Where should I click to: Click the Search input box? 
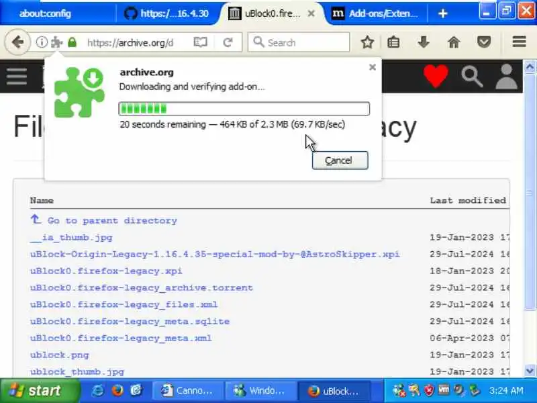tap(299, 42)
